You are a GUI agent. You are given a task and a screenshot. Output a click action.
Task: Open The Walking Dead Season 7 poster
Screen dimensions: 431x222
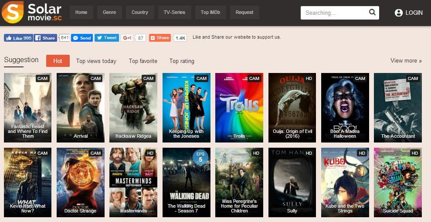[x=187, y=182]
